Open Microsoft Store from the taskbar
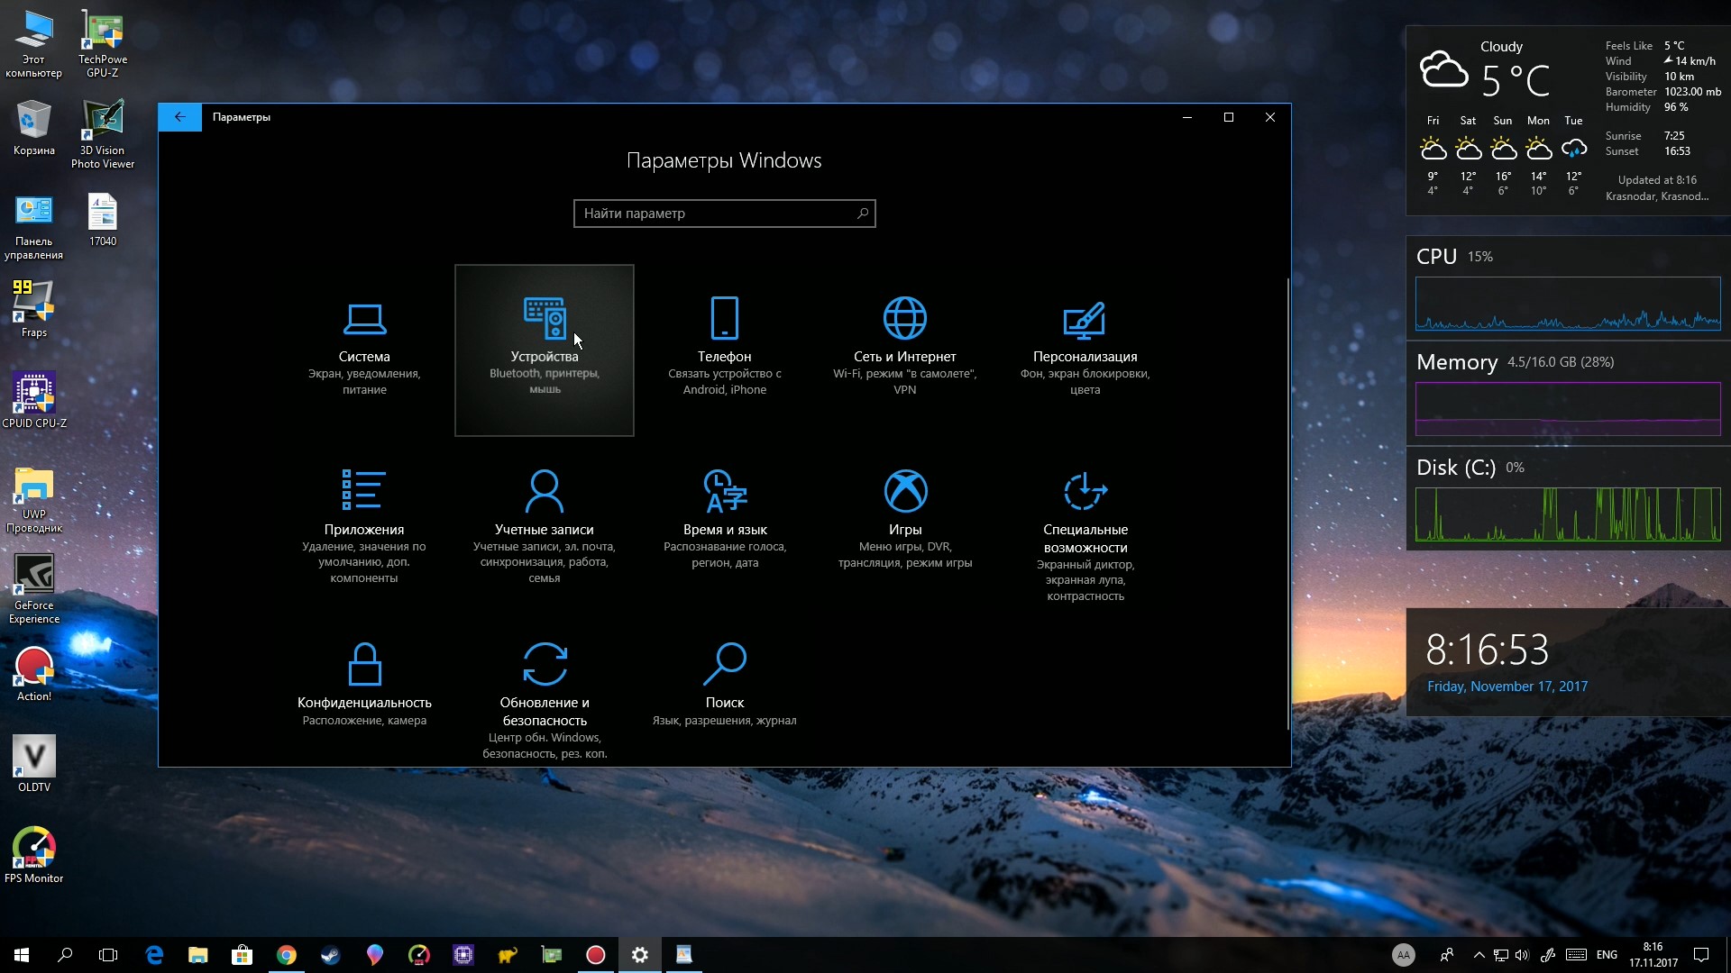1731x973 pixels. point(242,955)
